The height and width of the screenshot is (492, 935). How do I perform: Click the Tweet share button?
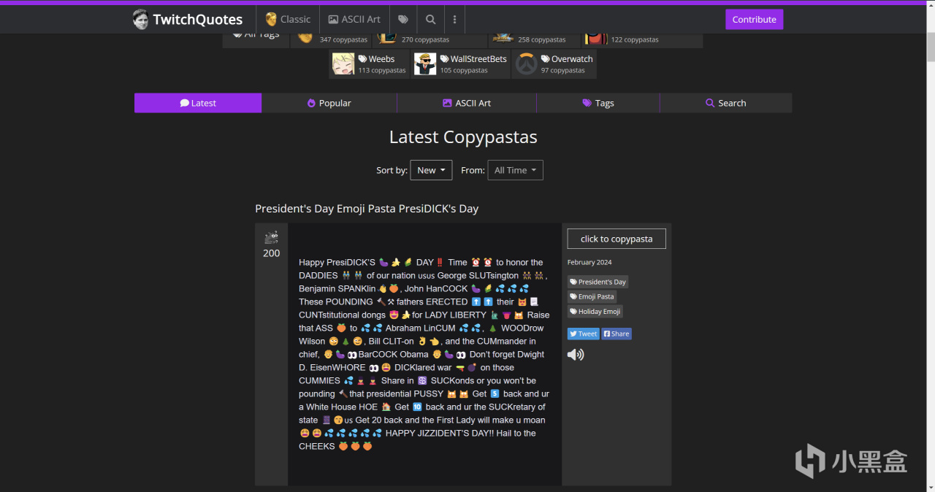coord(584,334)
